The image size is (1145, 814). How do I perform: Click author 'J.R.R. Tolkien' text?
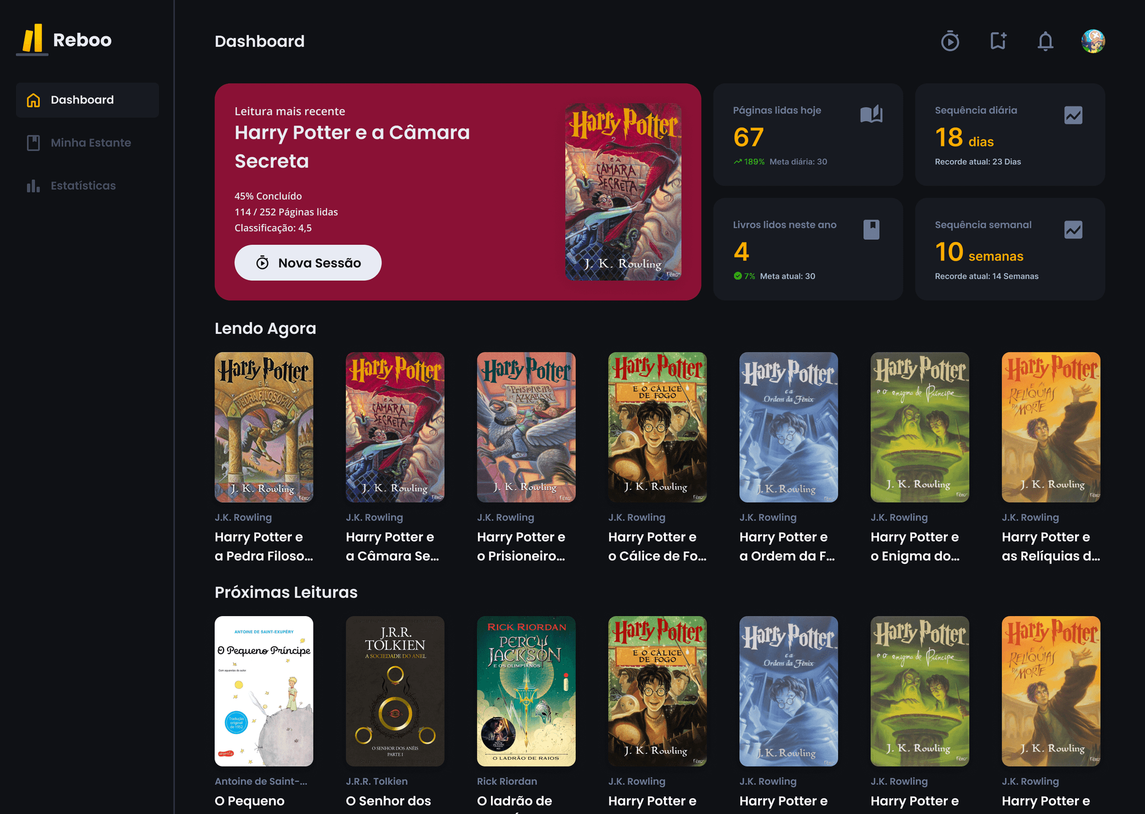pos(377,781)
